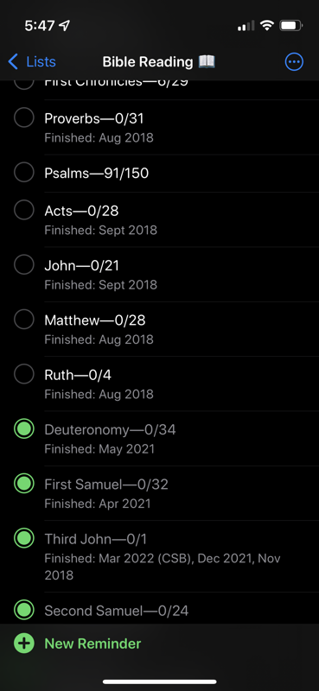Viewport: 319px width, 691px height.
Task: Tap the home indicator bar
Action: point(160,681)
